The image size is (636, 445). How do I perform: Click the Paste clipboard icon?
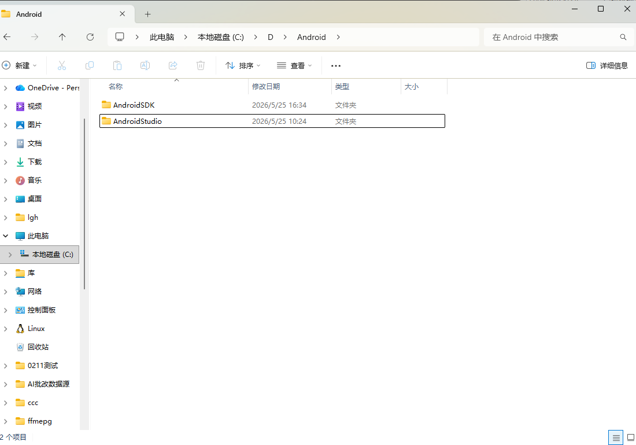click(x=117, y=65)
